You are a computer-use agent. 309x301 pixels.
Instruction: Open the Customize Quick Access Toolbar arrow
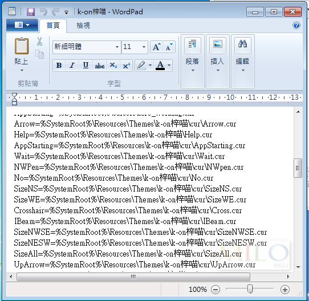coord(66,13)
